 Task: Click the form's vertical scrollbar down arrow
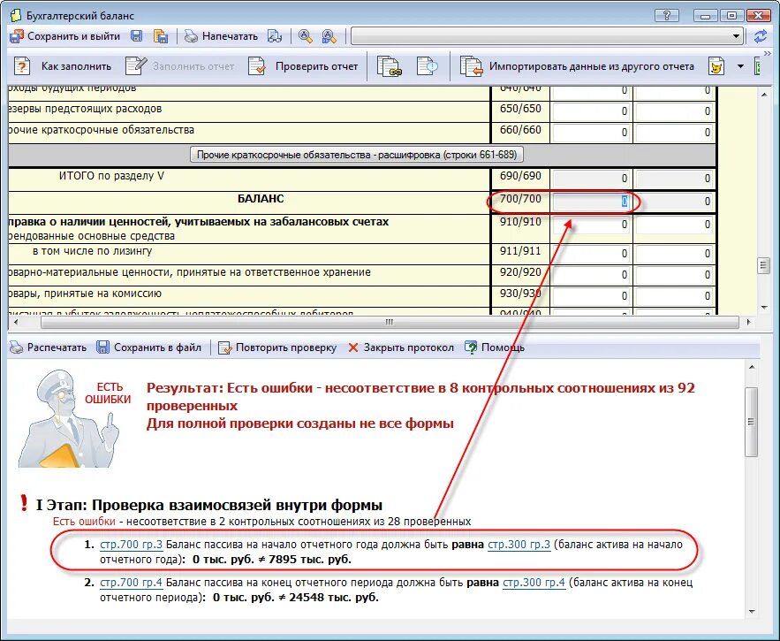(764, 308)
